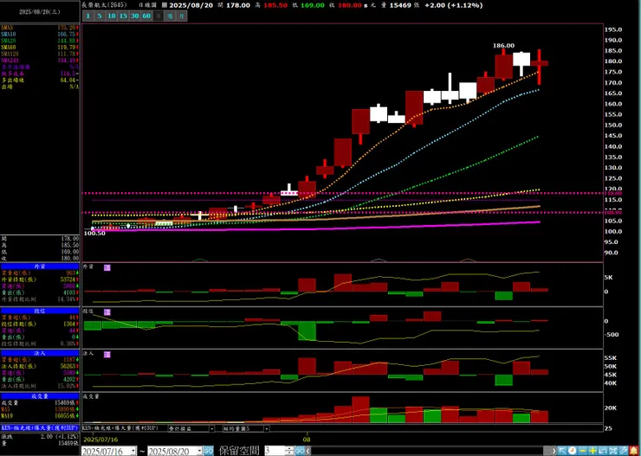Click GO button next to end date

tap(209, 451)
